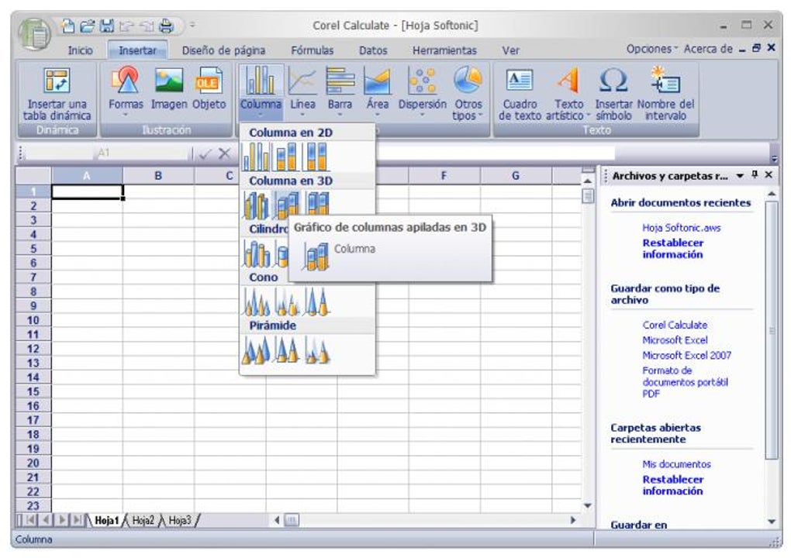This screenshot has height=558, width=791.
Task: Insert a dynamic table (tabla dinámica)
Action: click(57, 95)
